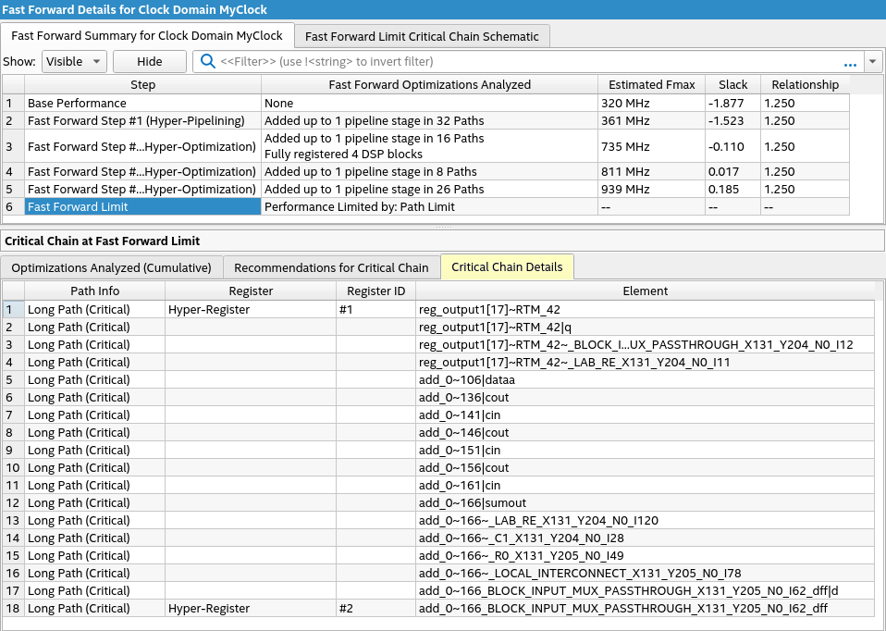Image resolution: width=886 pixels, height=631 pixels.
Task: Open the Show 'Visible' dropdown
Action: coord(75,62)
